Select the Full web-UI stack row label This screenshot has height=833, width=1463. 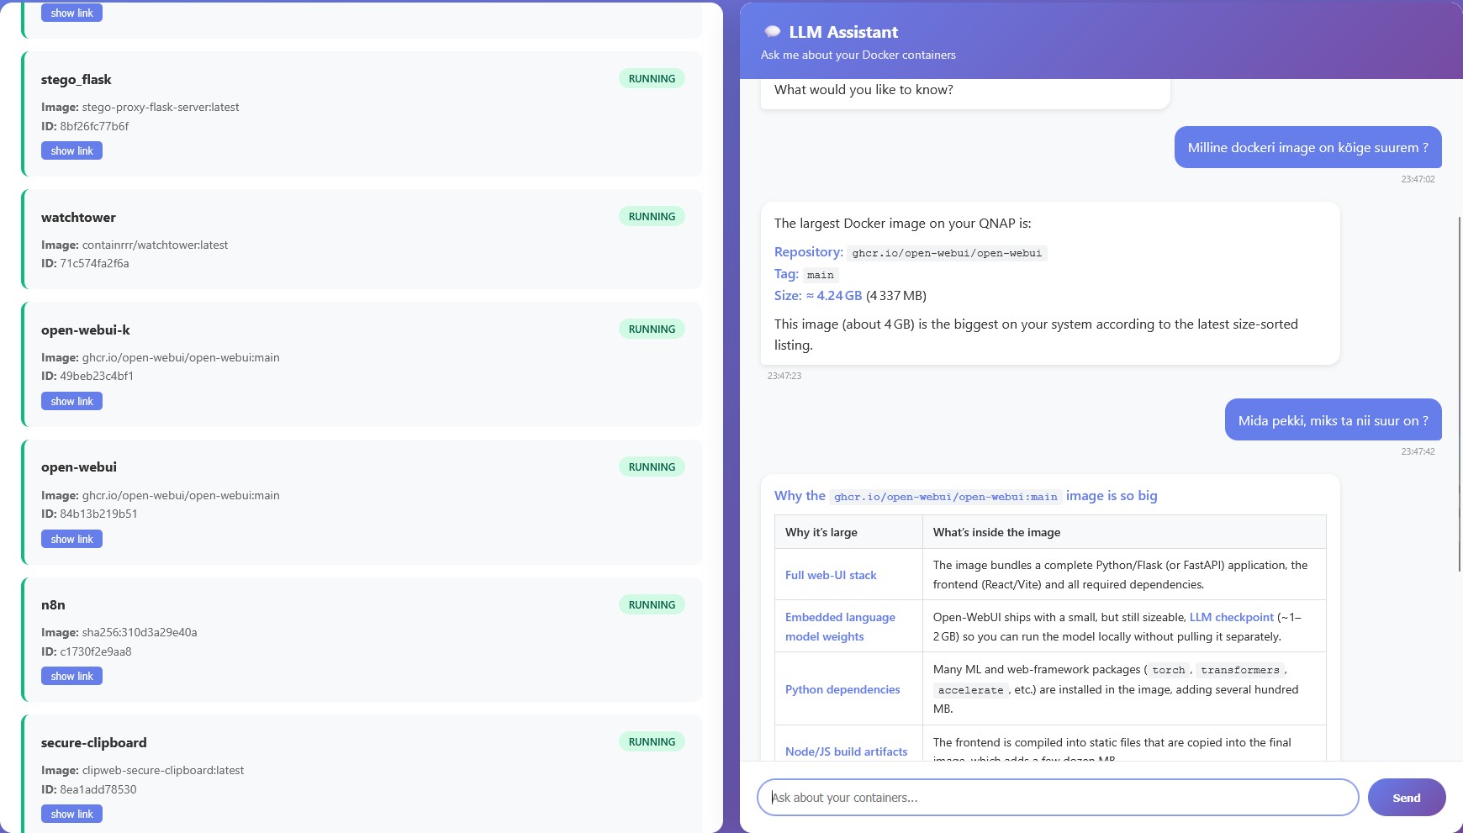[x=831, y=576]
